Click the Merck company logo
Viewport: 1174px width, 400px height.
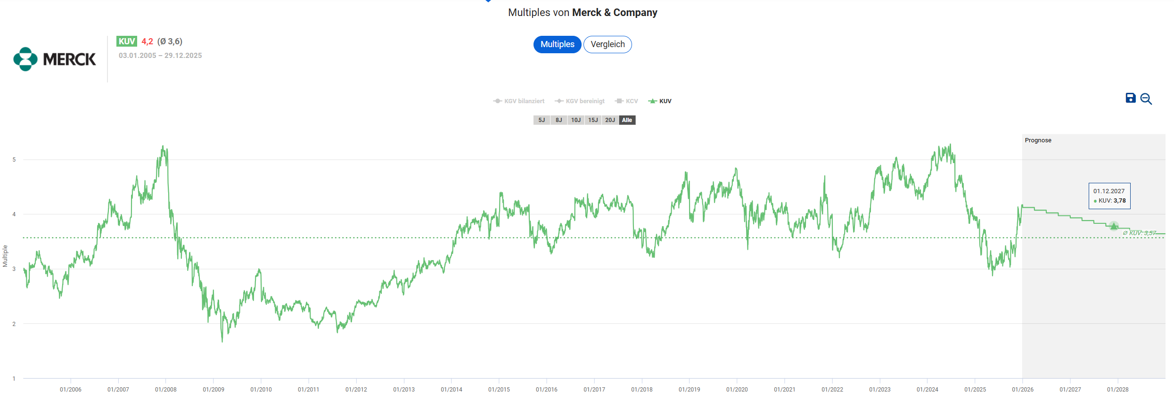(x=55, y=59)
